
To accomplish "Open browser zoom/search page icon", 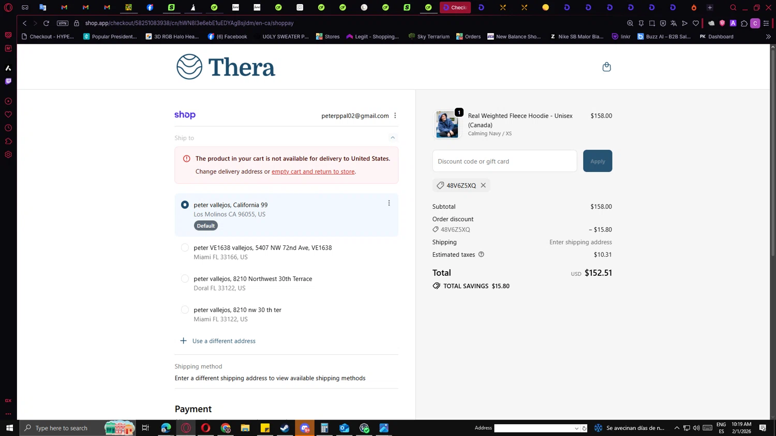I will pyautogui.click(x=630, y=23).
